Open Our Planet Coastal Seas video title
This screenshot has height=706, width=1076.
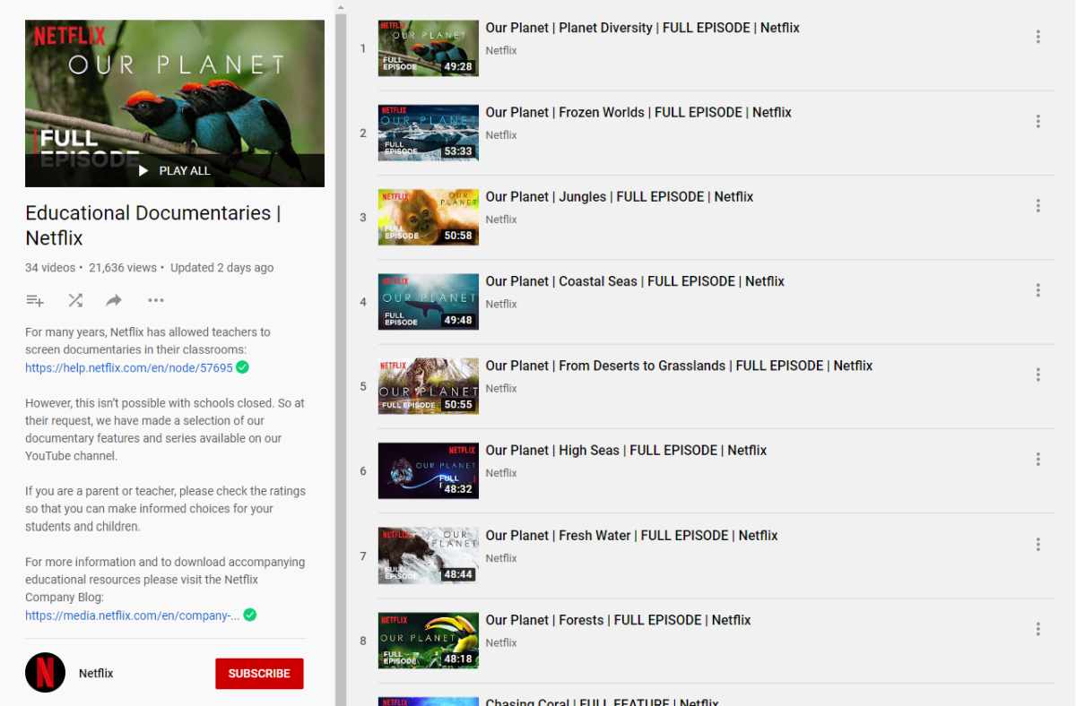pyautogui.click(x=635, y=280)
